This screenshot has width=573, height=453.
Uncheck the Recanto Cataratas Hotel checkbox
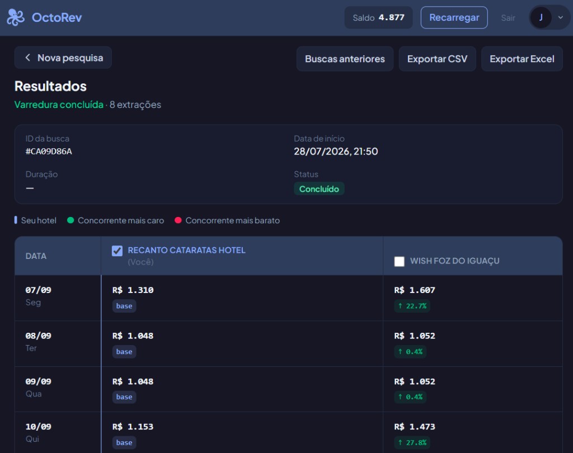[118, 251]
